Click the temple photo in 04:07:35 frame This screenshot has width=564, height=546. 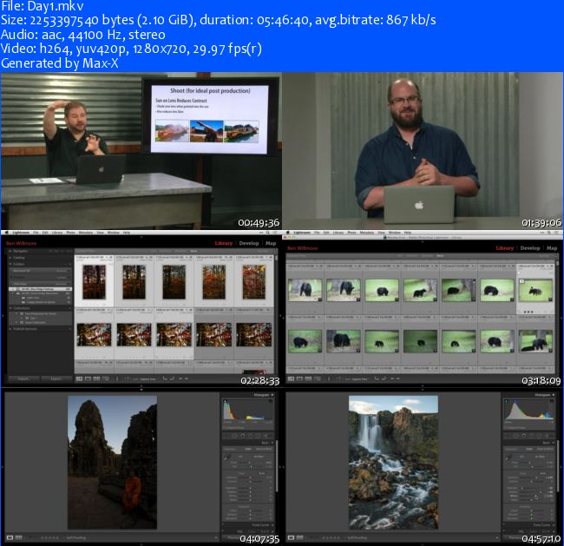pos(112,462)
